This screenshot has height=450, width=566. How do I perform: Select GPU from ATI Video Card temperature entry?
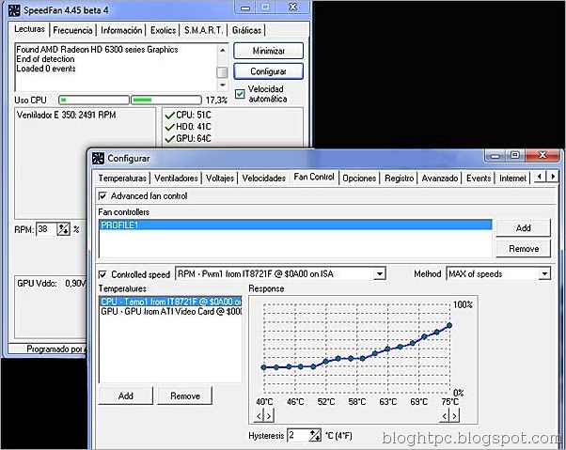170,311
